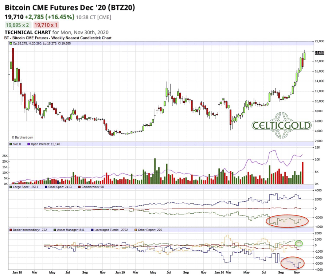Click the black 19,685 price label
This screenshot has height=276, width=328.
[x=319, y=53]
